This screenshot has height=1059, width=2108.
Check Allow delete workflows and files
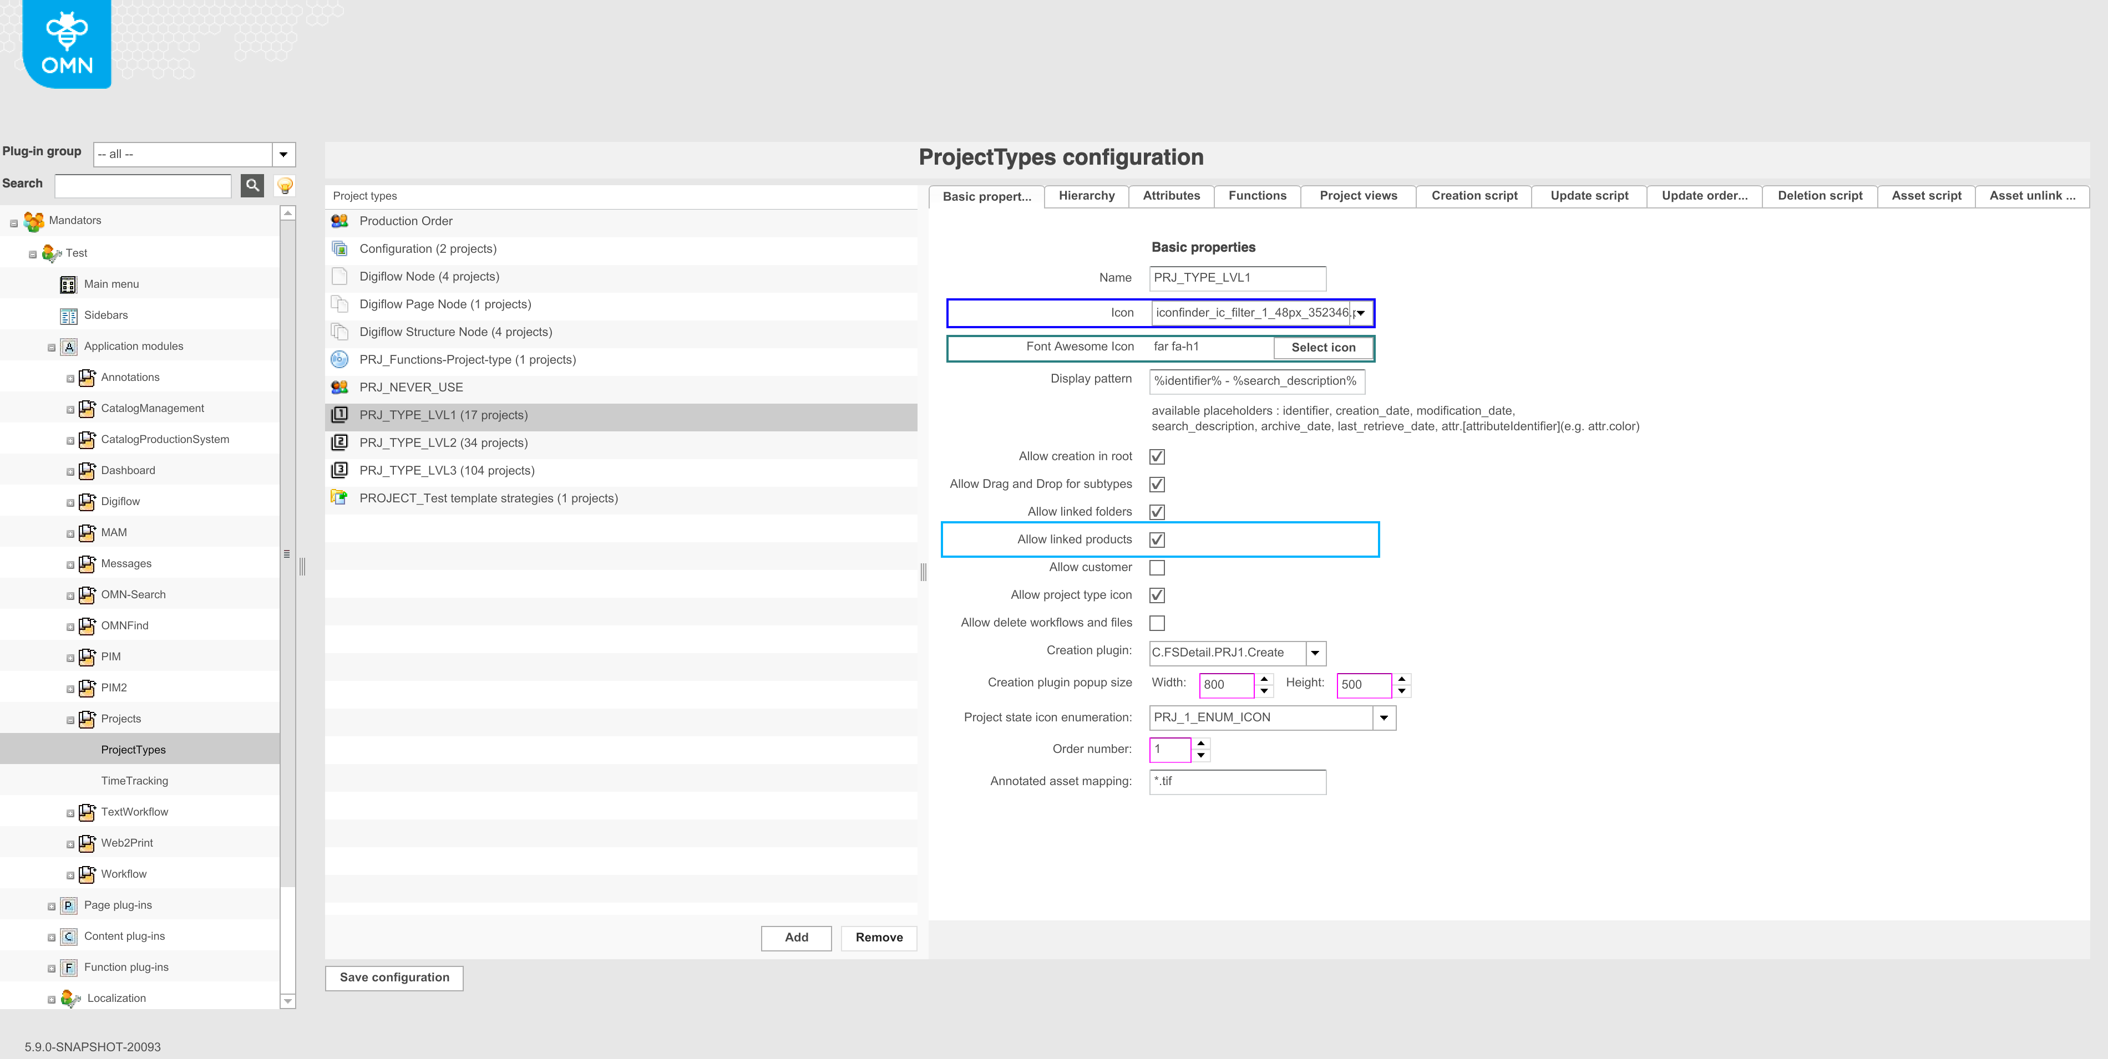coord(1156,622)
